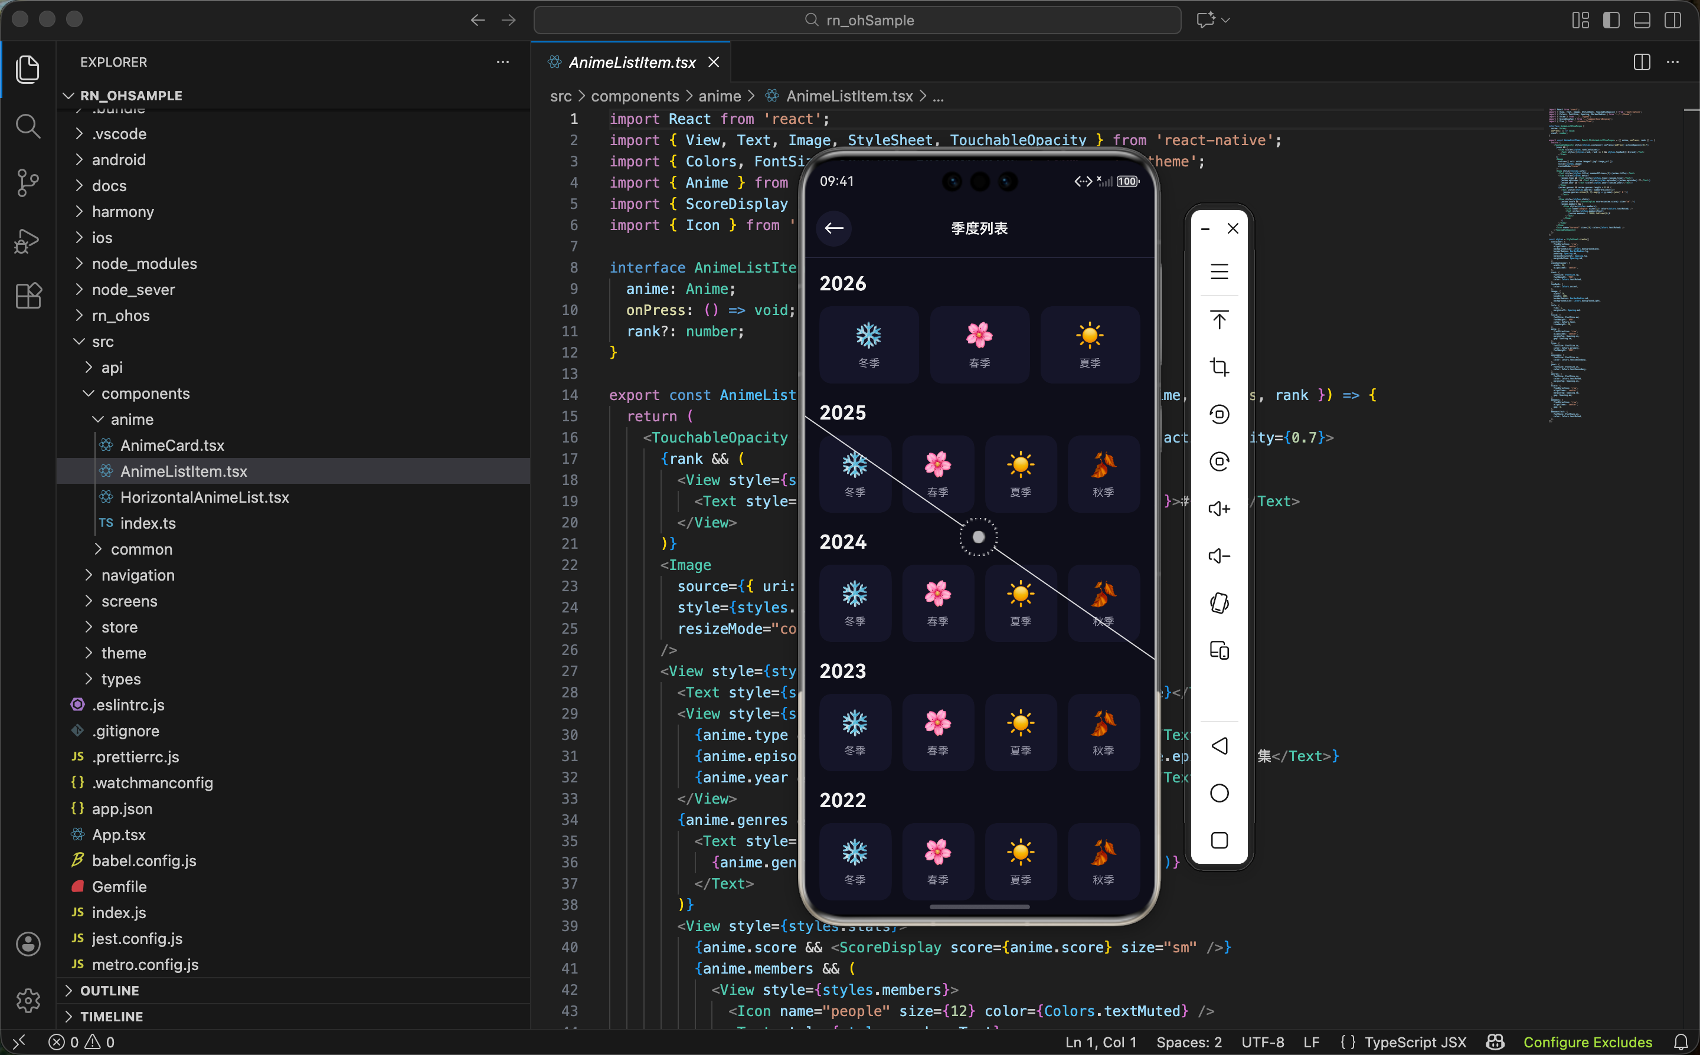This screenshot has width=1700, height=1055.
Task: Open the Extensions view
Action: coord(27,296)
